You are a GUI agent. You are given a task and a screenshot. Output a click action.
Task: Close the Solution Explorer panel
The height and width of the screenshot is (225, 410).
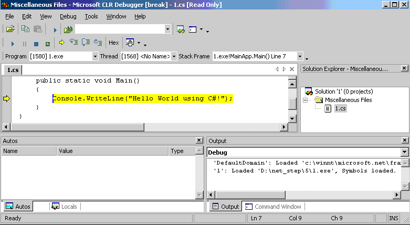click(x=404, y=68)
